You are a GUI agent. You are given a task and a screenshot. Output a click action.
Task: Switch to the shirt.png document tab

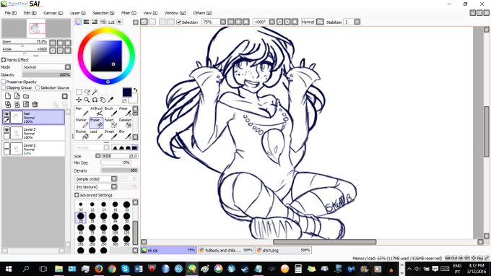[x=283, y=250]
